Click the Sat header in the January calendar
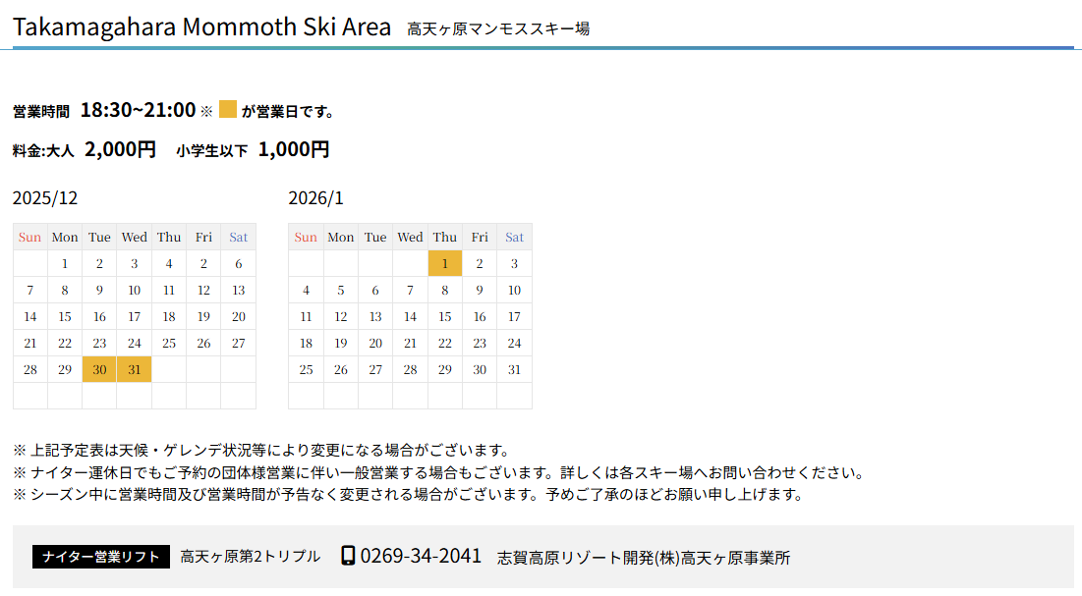This screenshot has height=596, width=1082. tap(514, 237)
